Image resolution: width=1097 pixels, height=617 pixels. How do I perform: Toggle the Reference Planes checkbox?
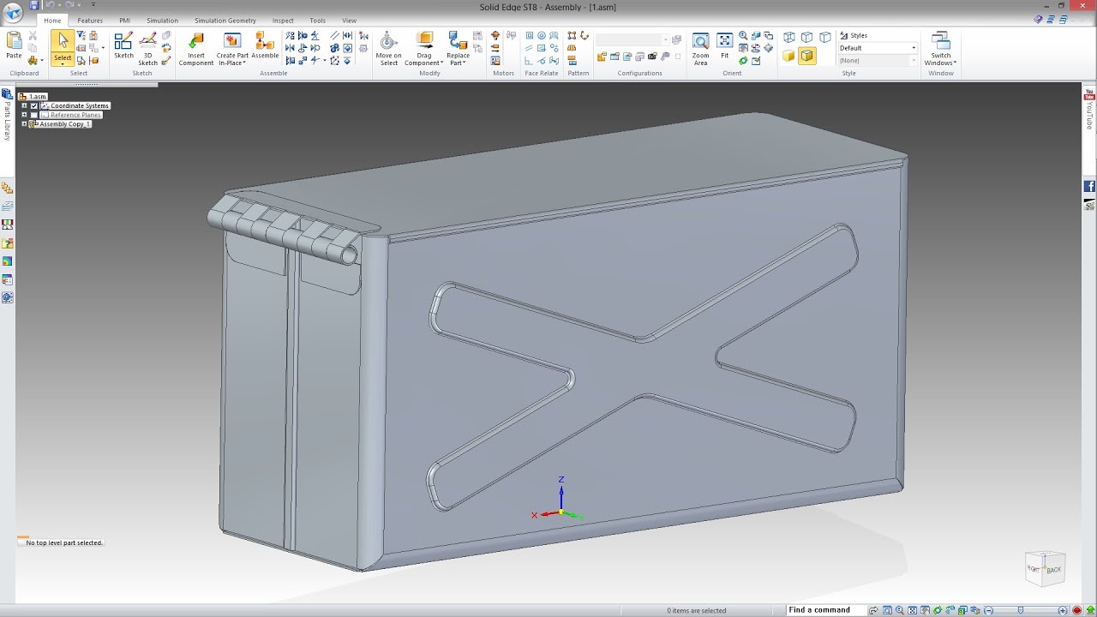[x=34, y=115]
